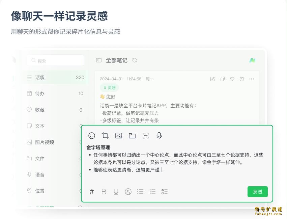Edit the note with pencil icon
The width and height of the screenshot is (287, 219).
coord(212,79)
